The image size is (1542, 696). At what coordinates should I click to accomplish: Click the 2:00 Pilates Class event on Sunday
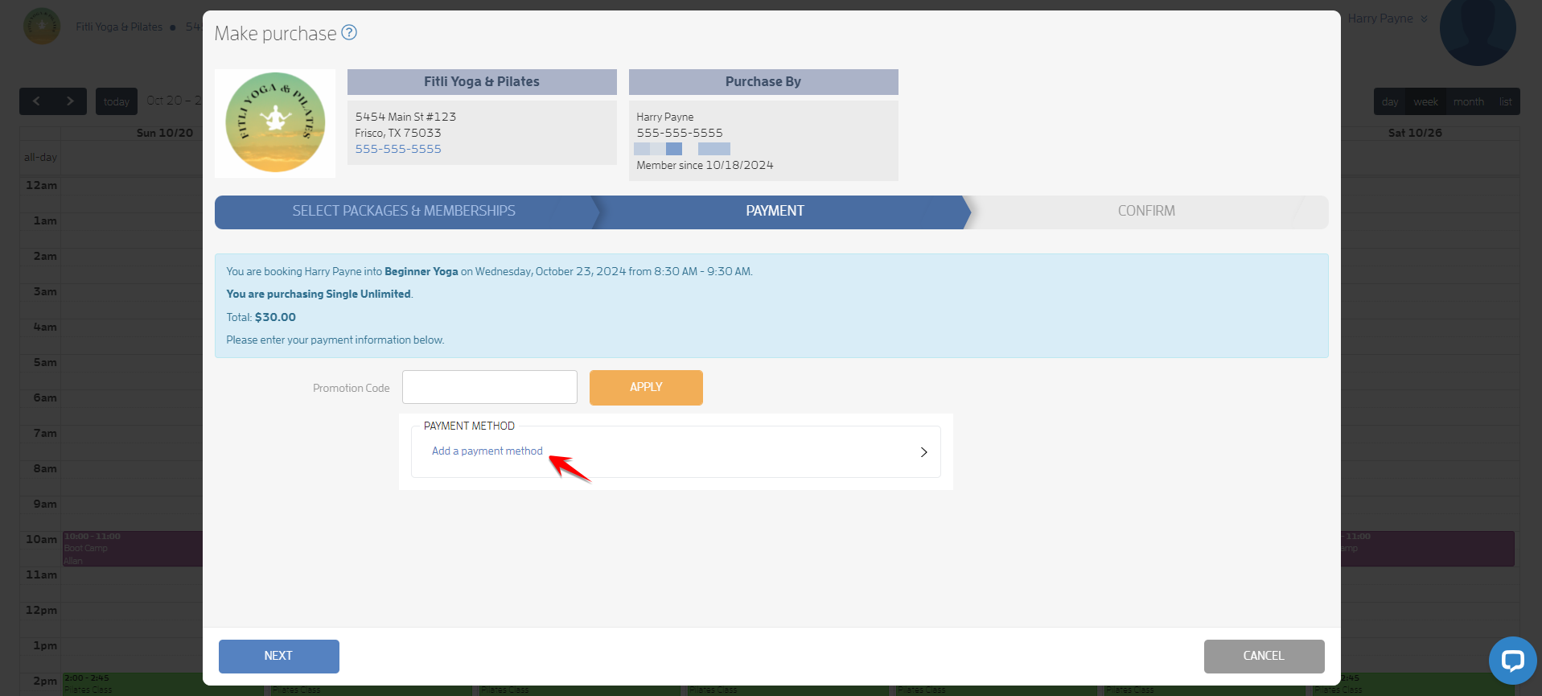click(133, 684)
